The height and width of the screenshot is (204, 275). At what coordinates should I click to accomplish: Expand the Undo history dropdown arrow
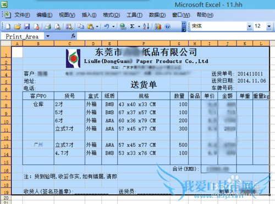pos(113,27)
